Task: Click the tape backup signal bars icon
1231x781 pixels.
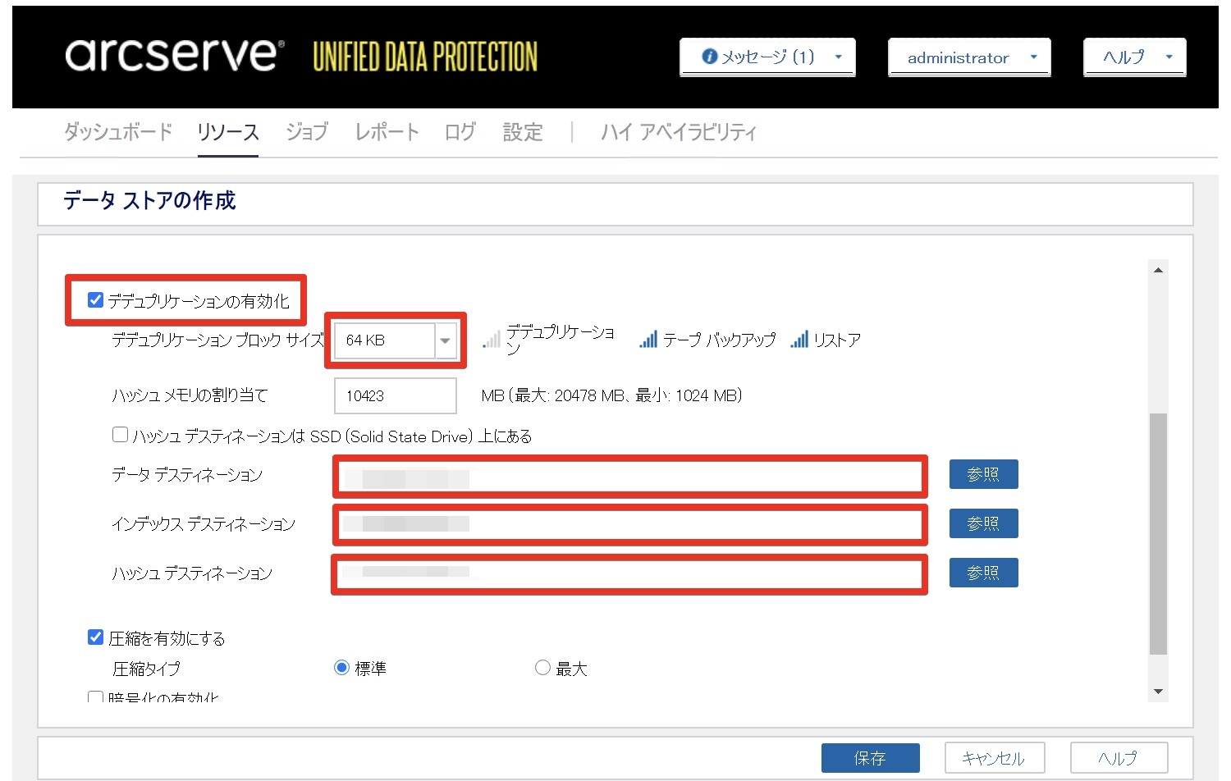Action: tap(648, 340)
